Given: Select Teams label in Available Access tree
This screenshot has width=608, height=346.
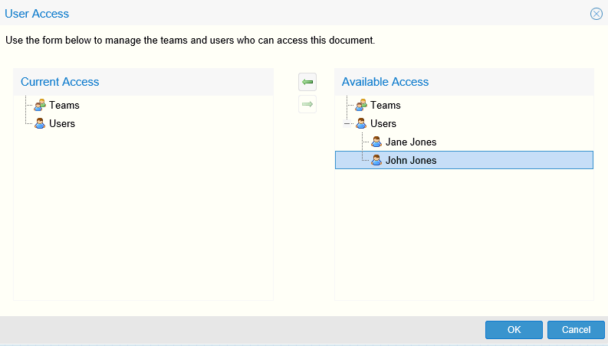Looking at the screenshot, I should tap(385, 105).
